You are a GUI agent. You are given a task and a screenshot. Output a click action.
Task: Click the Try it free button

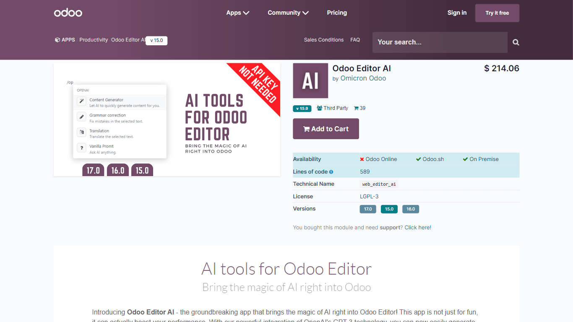pyautogui.click(x=497, y=13)
